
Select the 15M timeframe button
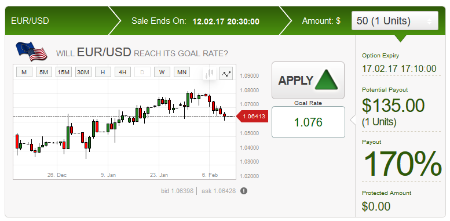pyautogui.click(x=64, y=73)
